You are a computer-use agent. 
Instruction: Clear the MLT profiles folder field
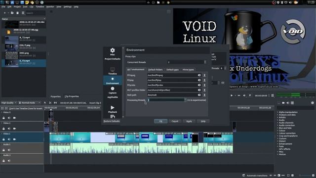point(199,90)
